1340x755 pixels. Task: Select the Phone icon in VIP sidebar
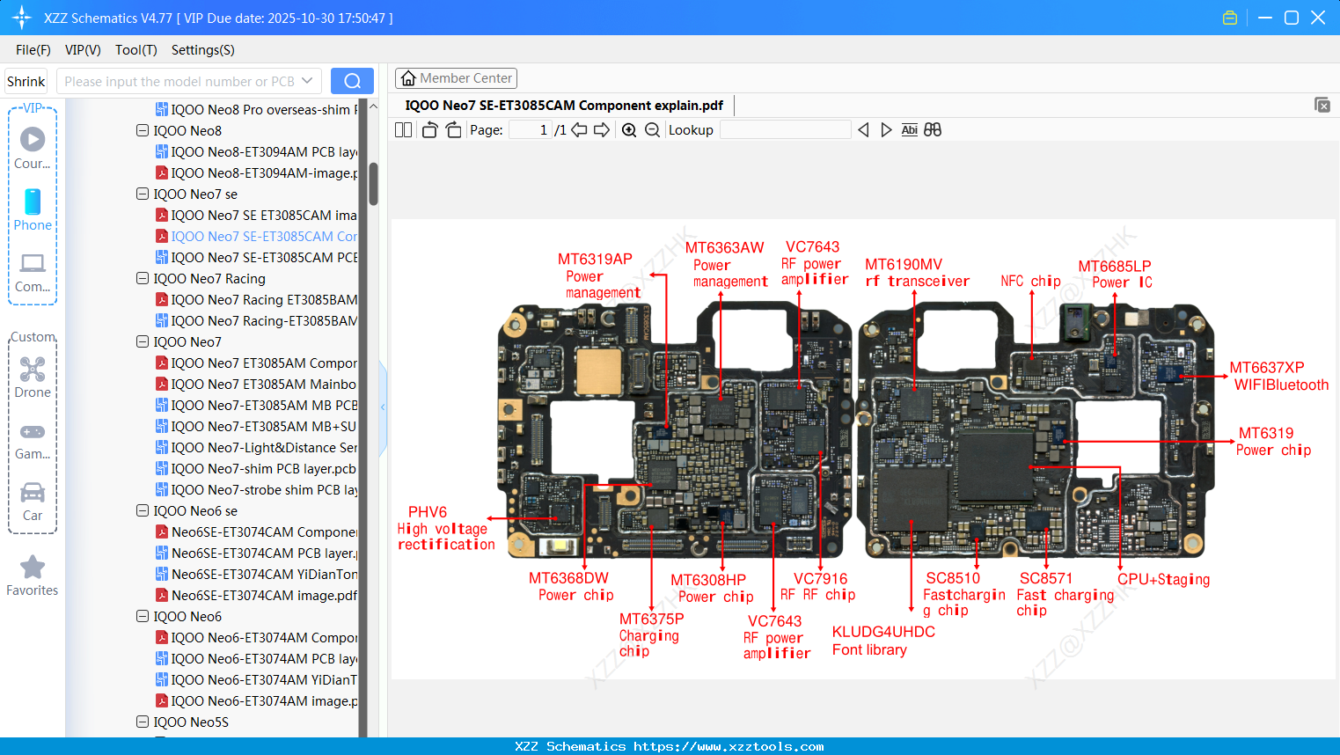33,204
